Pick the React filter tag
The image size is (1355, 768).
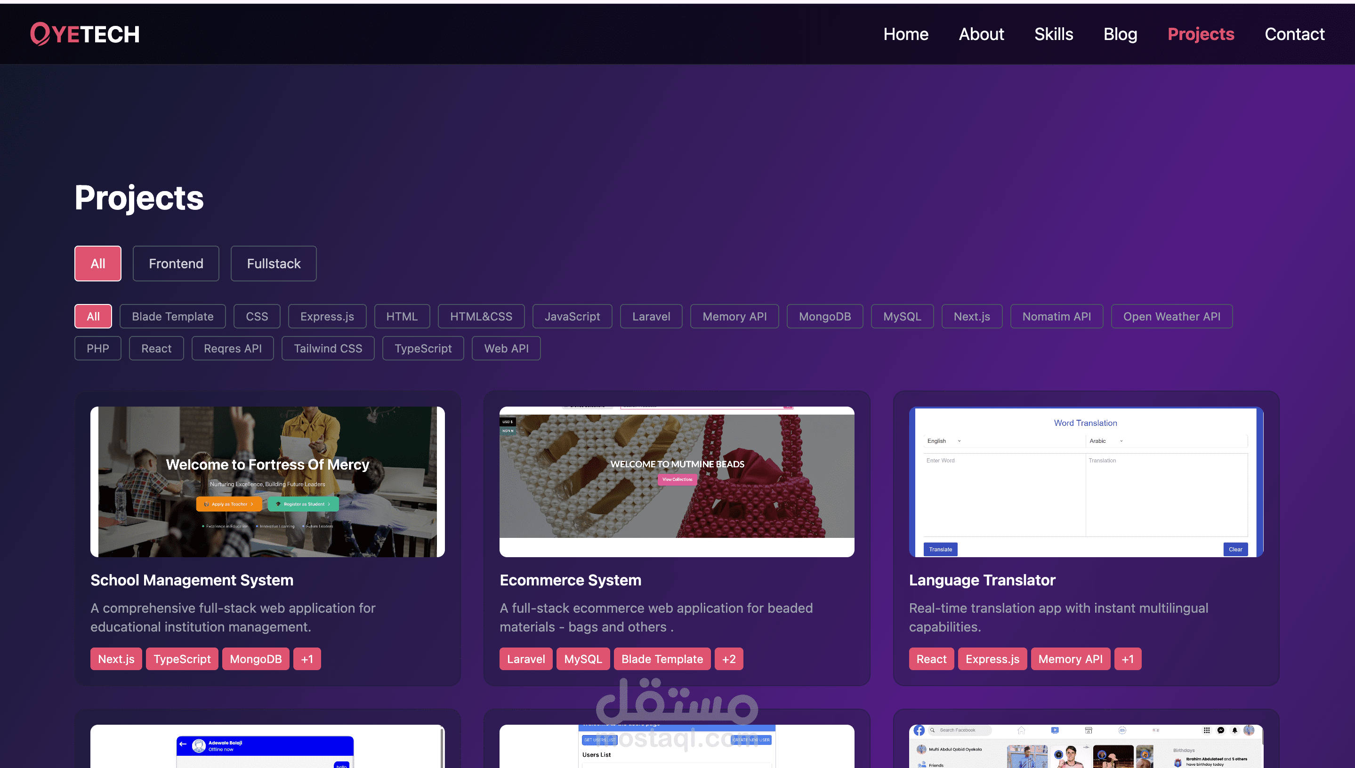(156, 349)
